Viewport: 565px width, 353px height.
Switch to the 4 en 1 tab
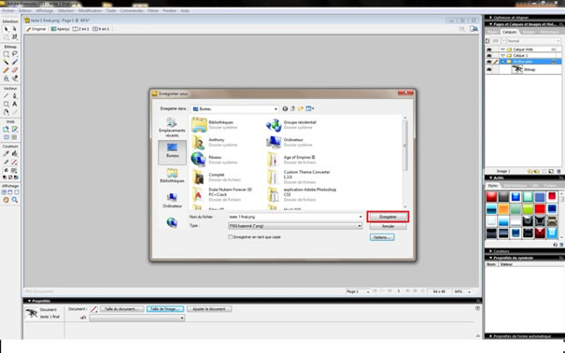pyautogui.click(x=101, y=29)
